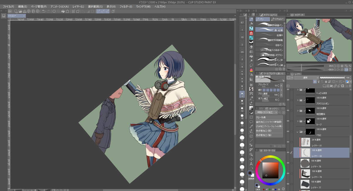Open the 編集(E) menu

point(22,6)
